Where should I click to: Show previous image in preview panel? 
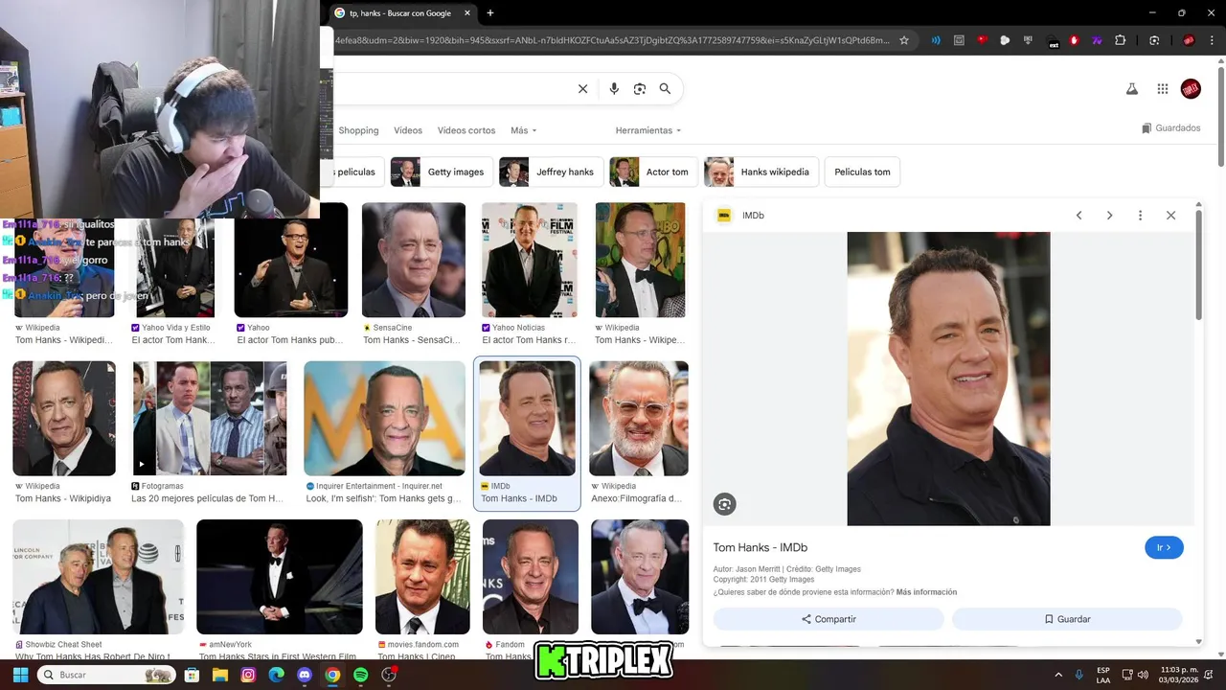point(1078,216)
